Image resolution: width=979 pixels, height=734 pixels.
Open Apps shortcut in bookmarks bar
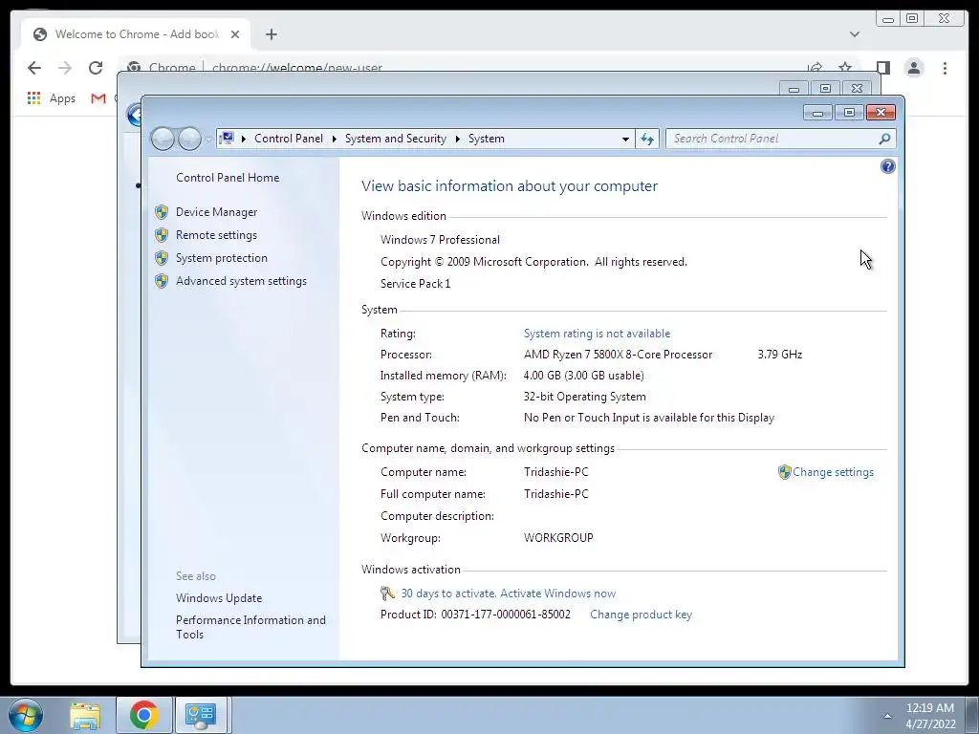[x=52, y=98]
